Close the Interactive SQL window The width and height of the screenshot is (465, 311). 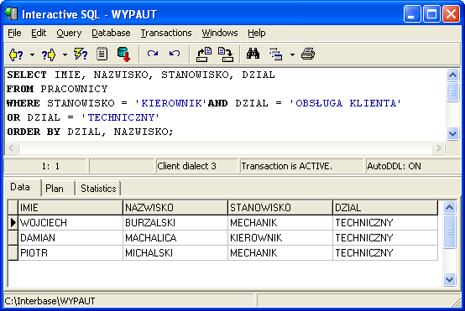point(451,14)
